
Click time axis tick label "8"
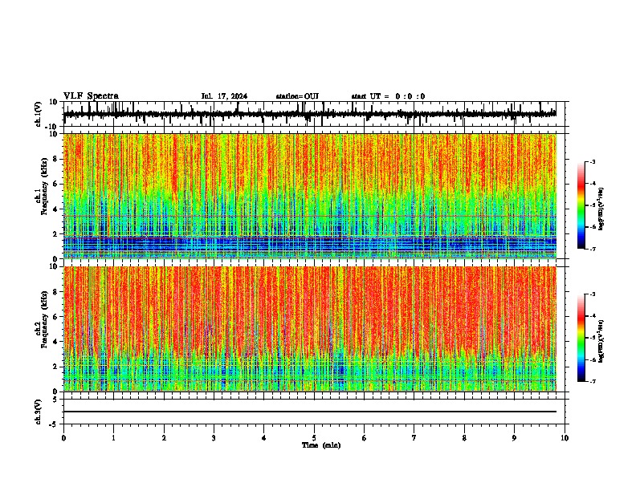(464, 438)
